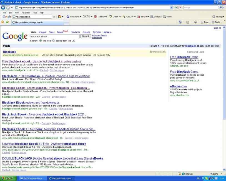Click the Favorites Center star icon
This screenshot has height=181, width=226.
click(x=3, y=22)
